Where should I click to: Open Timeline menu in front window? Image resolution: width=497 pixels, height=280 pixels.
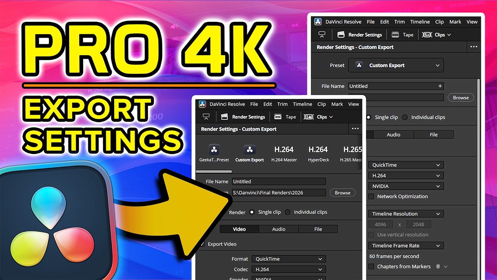click(302, 104)
